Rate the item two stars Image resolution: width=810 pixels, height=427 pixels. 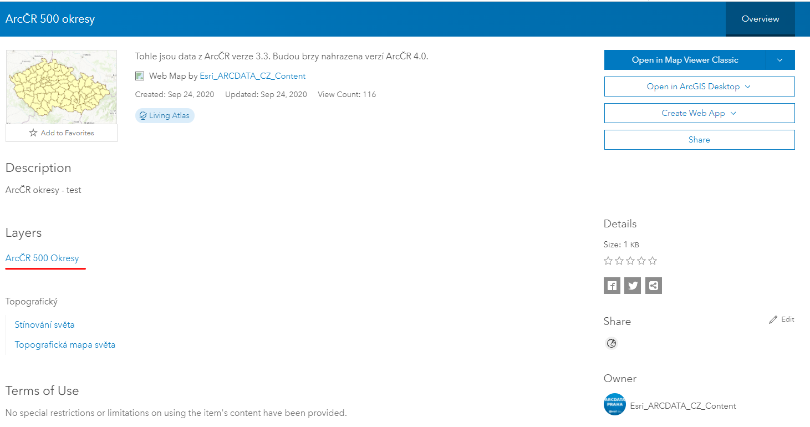(x=619, y=261)
